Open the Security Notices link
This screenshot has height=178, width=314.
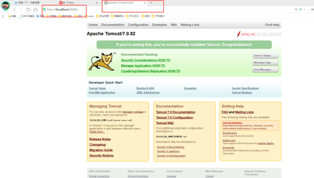click(102, 155)
